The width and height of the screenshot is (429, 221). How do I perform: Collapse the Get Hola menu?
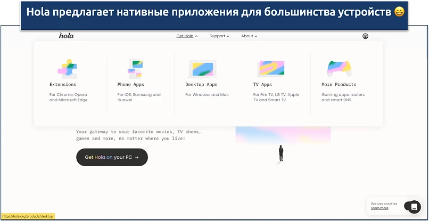tap(187, 36)
